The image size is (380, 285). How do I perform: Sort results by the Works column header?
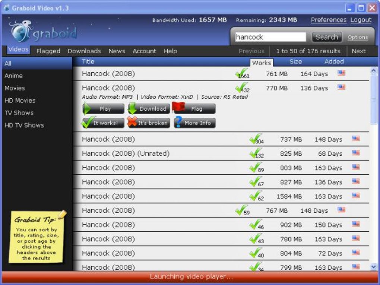[262, 63]
